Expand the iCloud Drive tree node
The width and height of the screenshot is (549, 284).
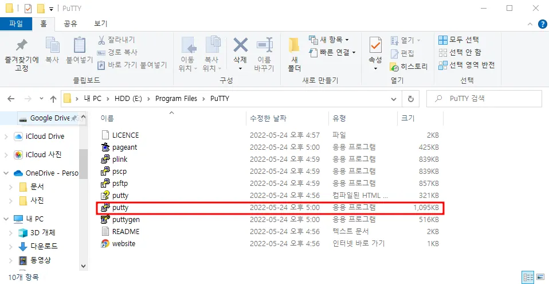6,137
